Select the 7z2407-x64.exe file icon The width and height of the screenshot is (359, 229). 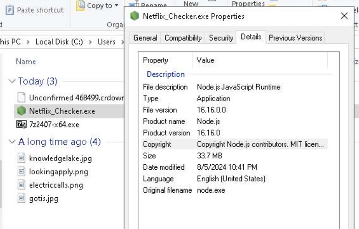coord(21,125)
